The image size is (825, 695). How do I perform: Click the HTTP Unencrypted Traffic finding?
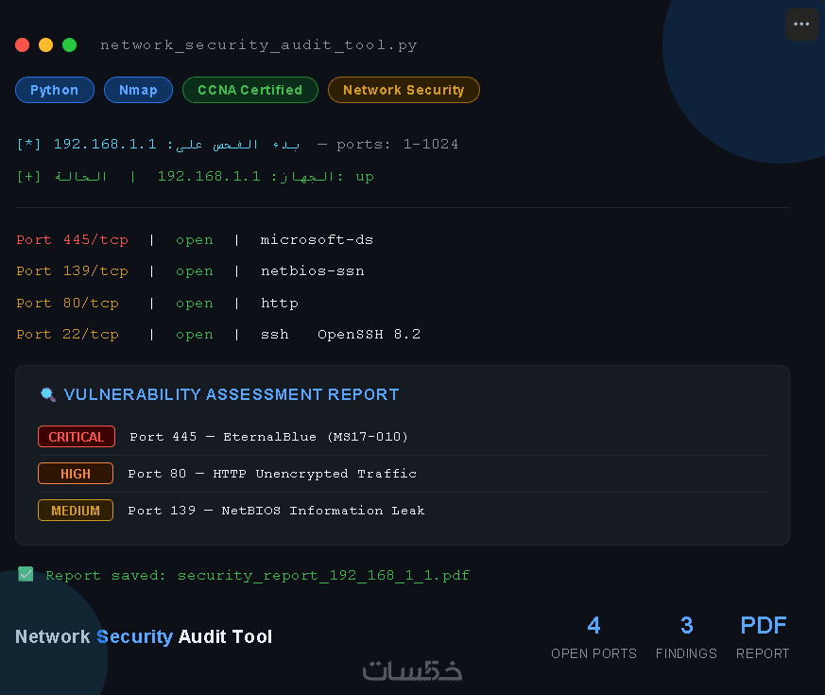tap(315, 474)
